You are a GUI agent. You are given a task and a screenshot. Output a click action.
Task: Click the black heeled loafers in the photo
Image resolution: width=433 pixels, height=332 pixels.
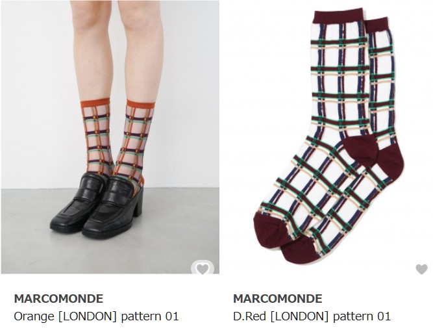click(x=97, y=206)
